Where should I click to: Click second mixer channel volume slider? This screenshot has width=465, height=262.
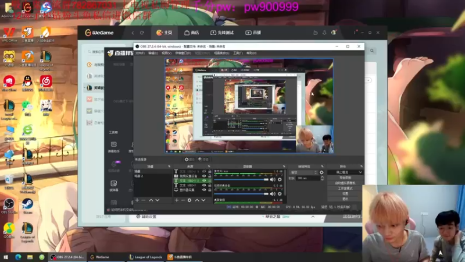pyautogui.click(x=241, y=194)
